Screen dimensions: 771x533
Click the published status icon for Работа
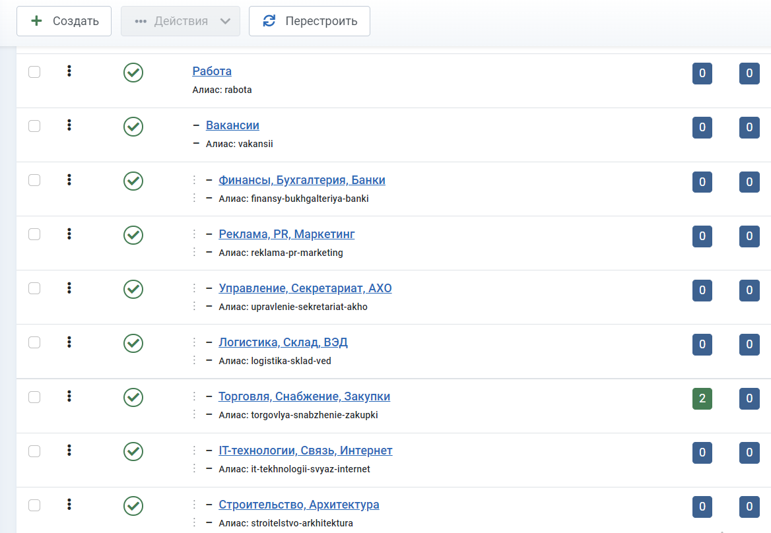tap(133, 73)
